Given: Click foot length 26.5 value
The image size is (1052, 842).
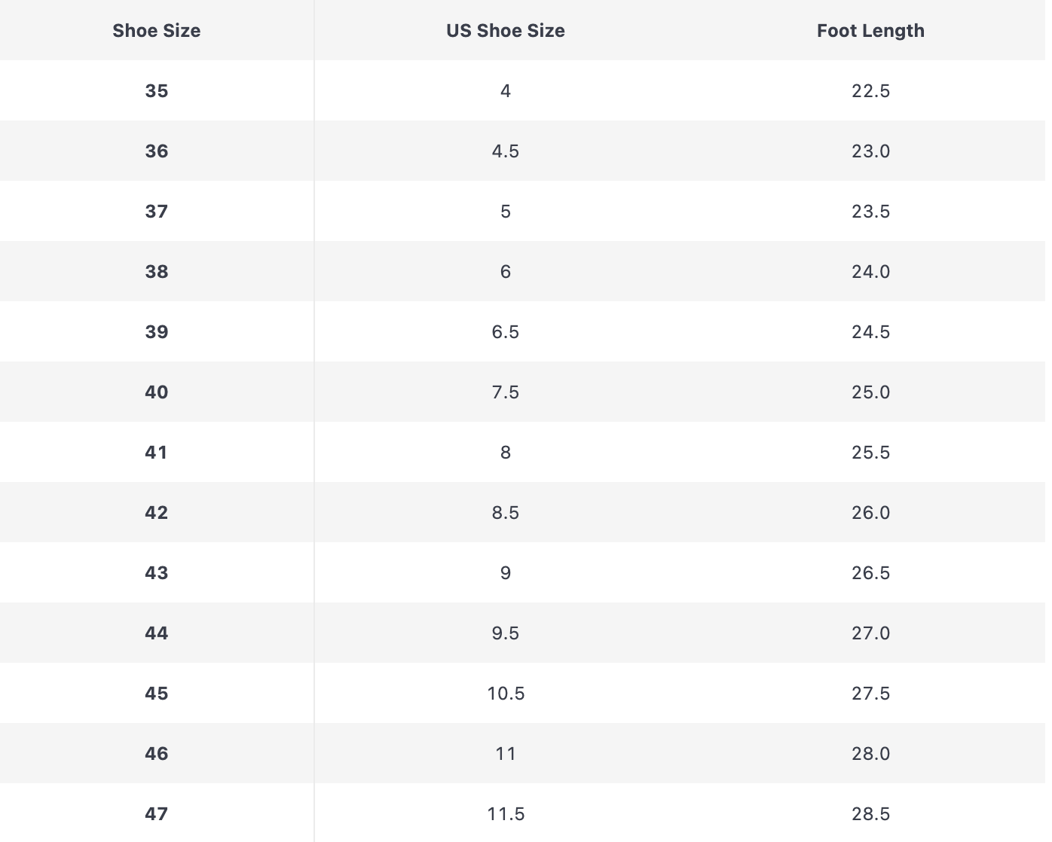Looking at the screenshot, I should [870, 573].
